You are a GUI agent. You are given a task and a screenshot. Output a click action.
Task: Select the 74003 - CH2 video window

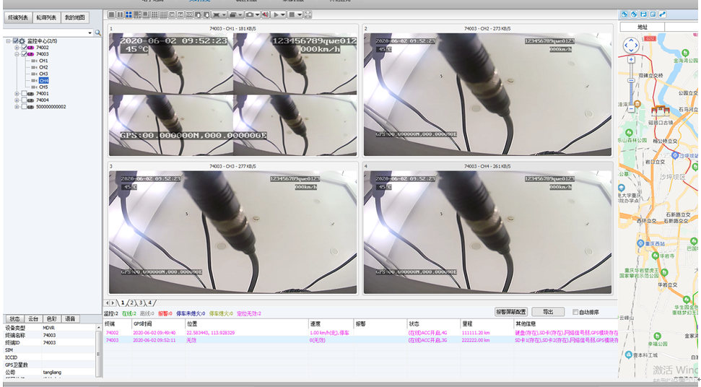point(487,91)
